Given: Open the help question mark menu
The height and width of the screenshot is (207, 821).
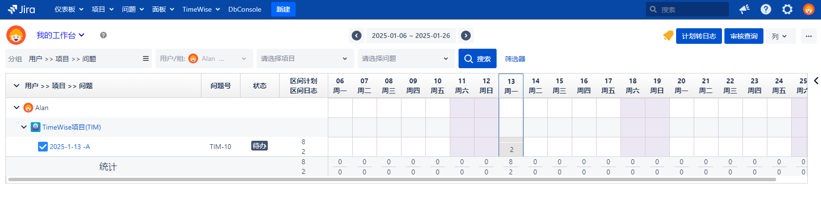Looking at the screenshot, I should coord(766,9).
